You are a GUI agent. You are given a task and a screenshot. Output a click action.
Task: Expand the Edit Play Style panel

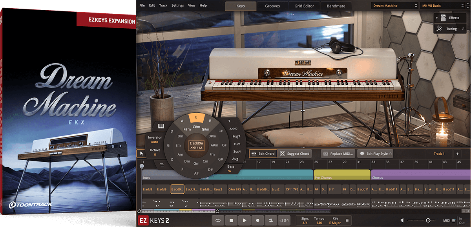[x=391, y=154]
